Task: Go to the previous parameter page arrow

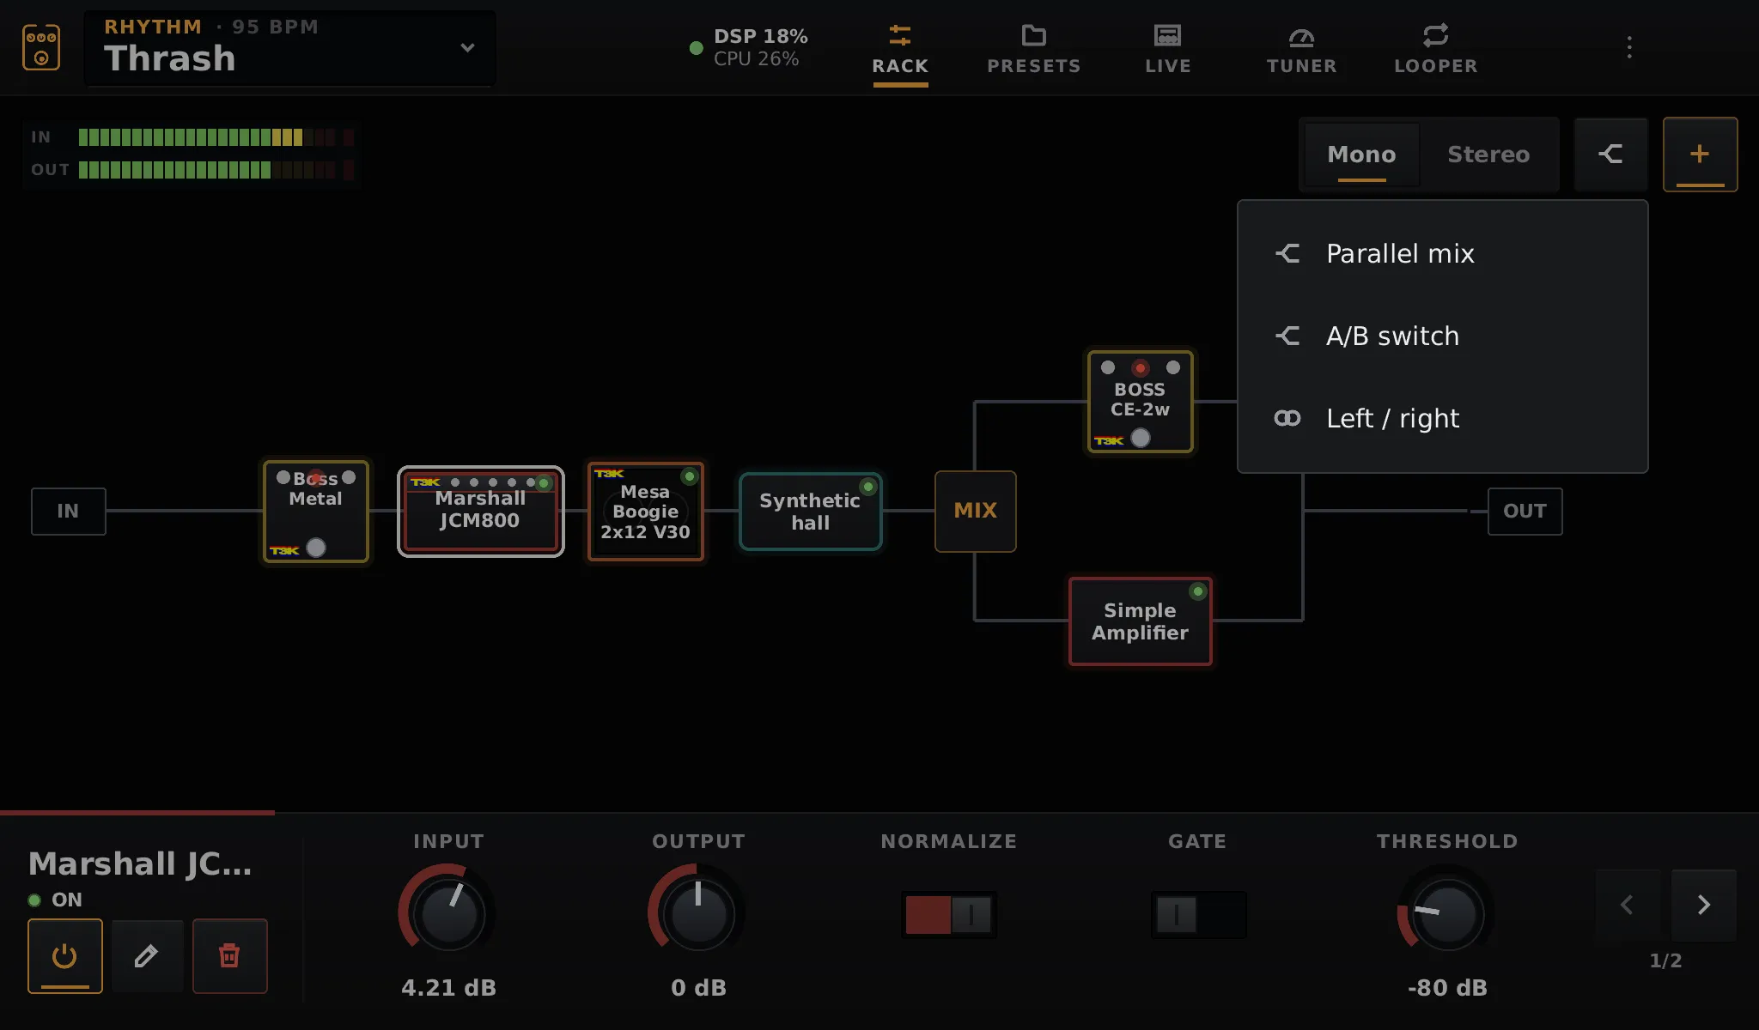Action: [x=1627, y=905]
